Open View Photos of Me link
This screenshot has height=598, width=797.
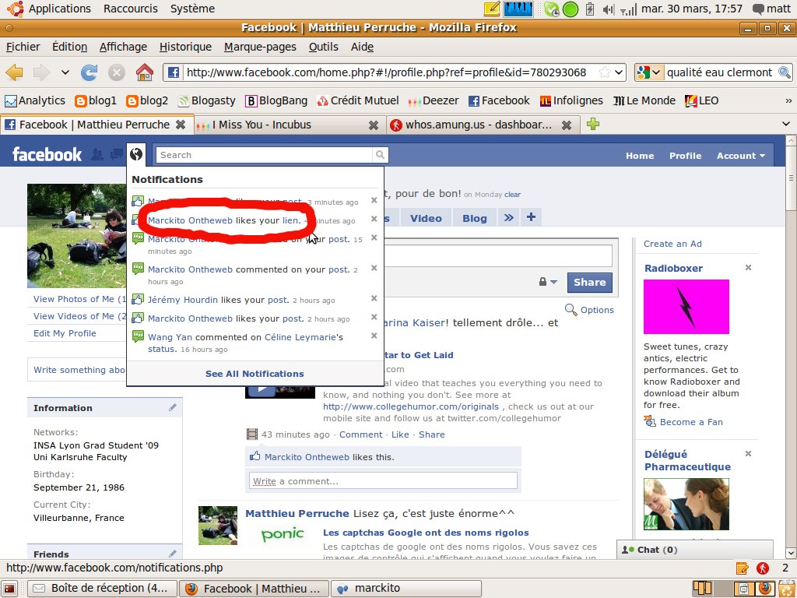(x=79, y=299)
